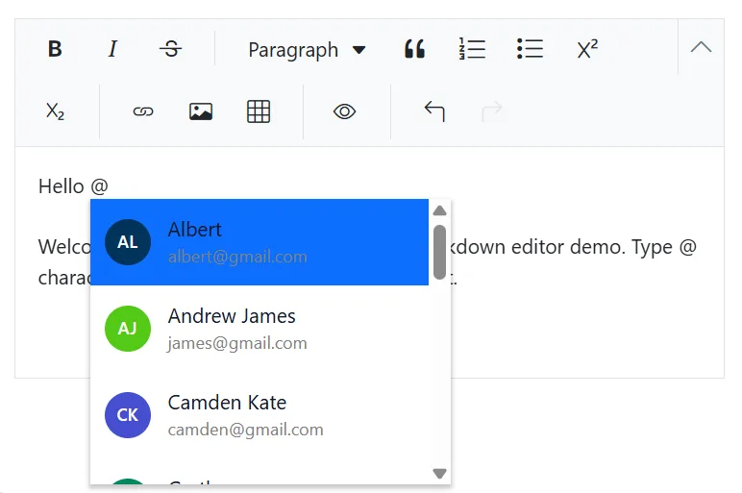The width and height of the screenshot is (742, 493).
Task: Select Camden Kate from mention list
Action: click(x=260, y=415)
